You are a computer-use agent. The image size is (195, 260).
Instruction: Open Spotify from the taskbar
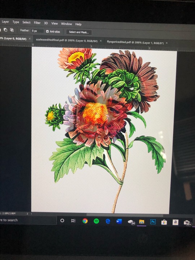tap(96, 221)
